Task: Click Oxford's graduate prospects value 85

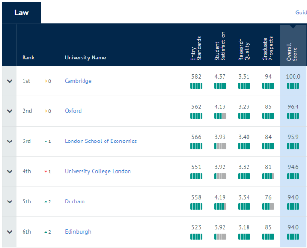Action: [268, 106]
